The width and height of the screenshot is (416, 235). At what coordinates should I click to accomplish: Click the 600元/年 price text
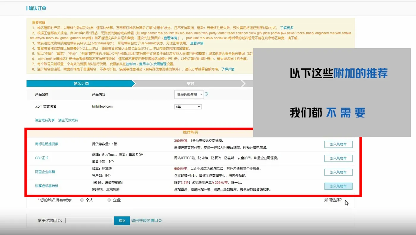[181, 168]
